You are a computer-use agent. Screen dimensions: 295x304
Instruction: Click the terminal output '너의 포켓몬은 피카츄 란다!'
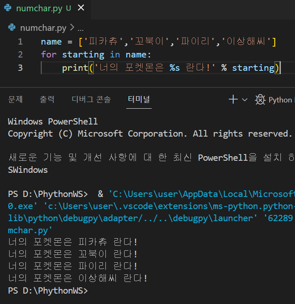pos(73,242)
